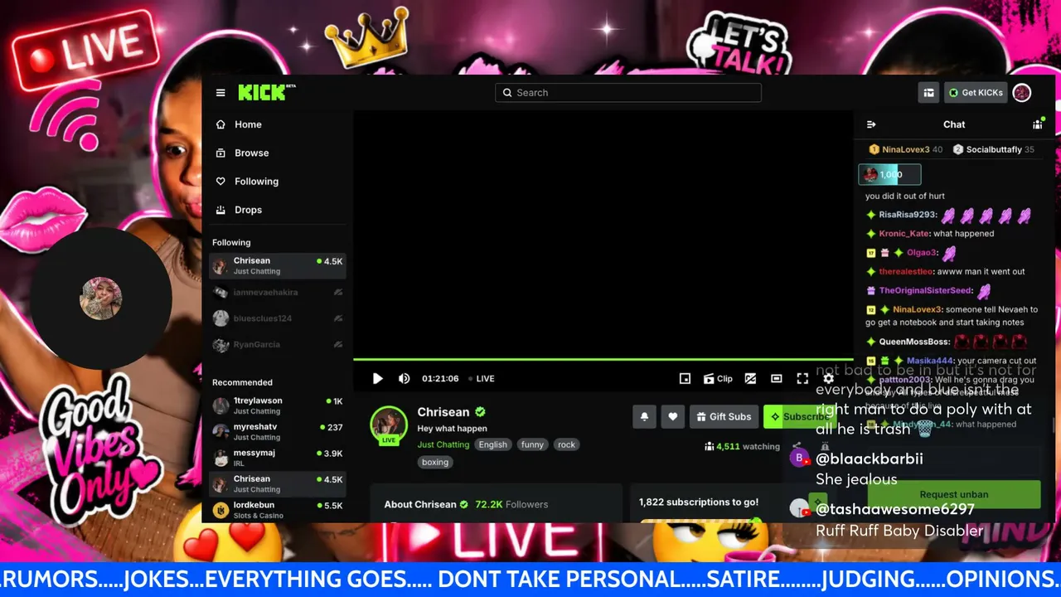The height and width of the screenshot is (597, 1061).
Task: Click TheOriginalSisterSeed username in chat
Action: click(925, 291)
